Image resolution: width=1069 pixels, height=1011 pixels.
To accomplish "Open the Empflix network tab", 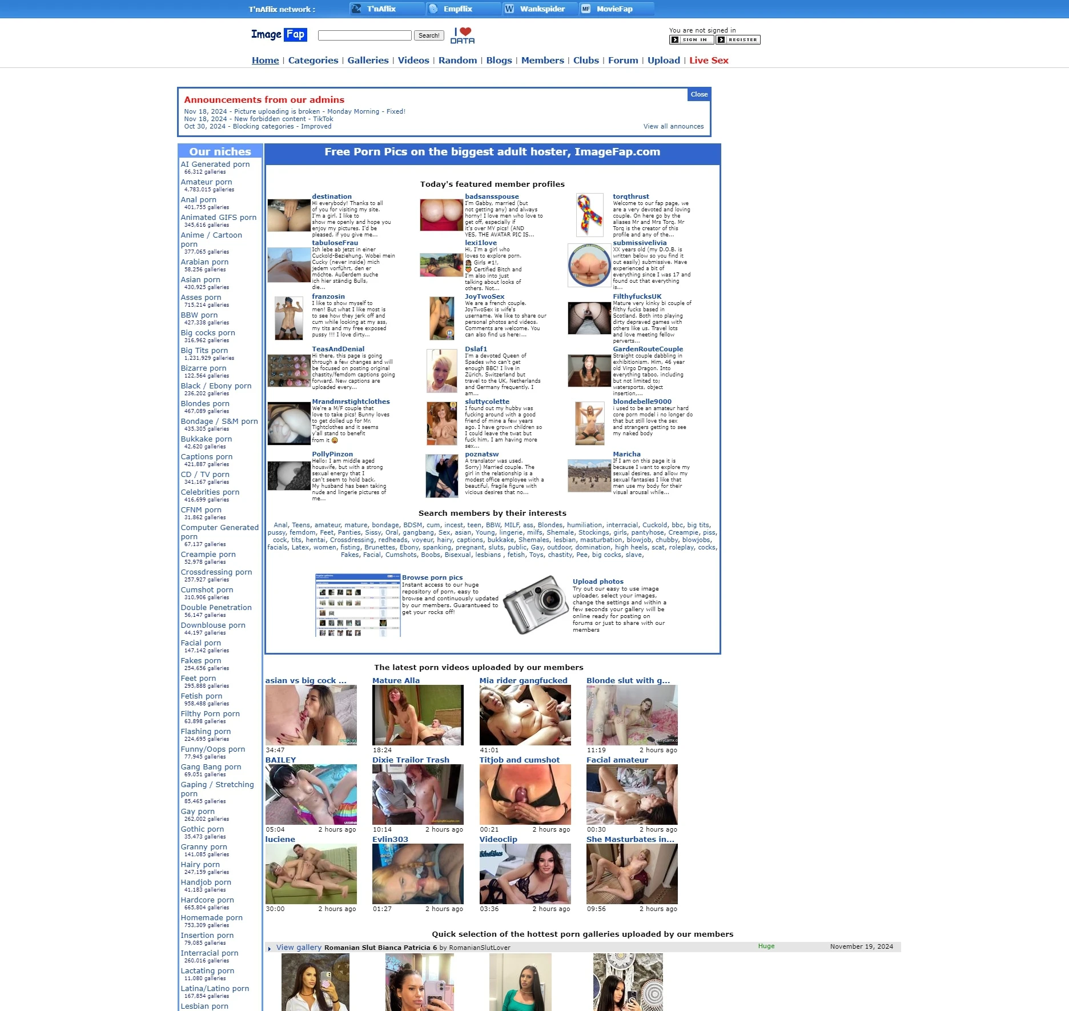I will [457, 9].
